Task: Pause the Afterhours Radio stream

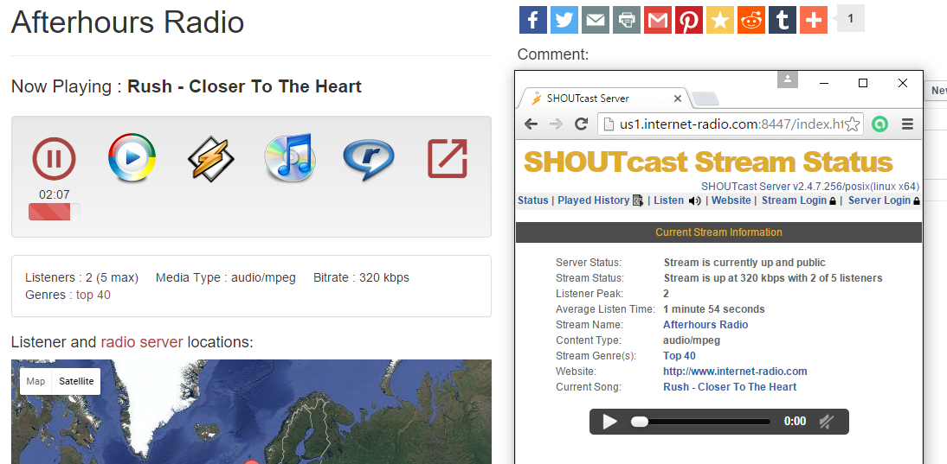Action: (54, 159)
